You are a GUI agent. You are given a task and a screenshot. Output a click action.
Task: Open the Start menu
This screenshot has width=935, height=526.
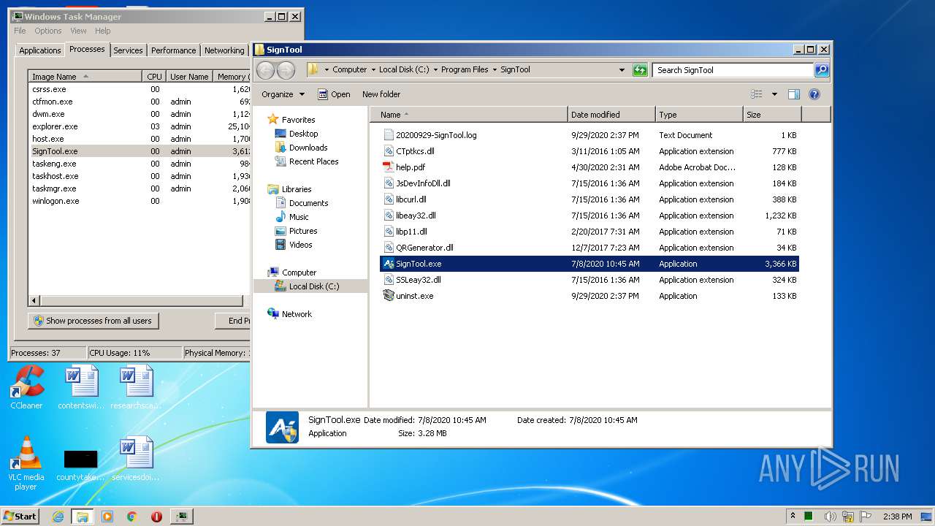tap(20, 517)
